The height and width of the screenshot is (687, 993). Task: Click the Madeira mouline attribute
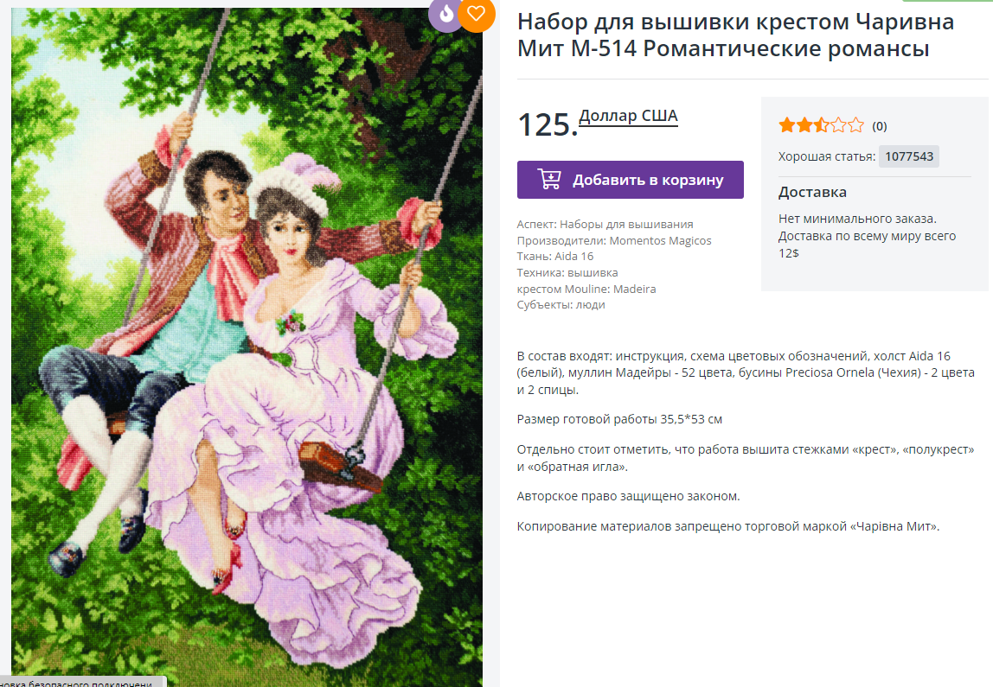tap(634, 289)
